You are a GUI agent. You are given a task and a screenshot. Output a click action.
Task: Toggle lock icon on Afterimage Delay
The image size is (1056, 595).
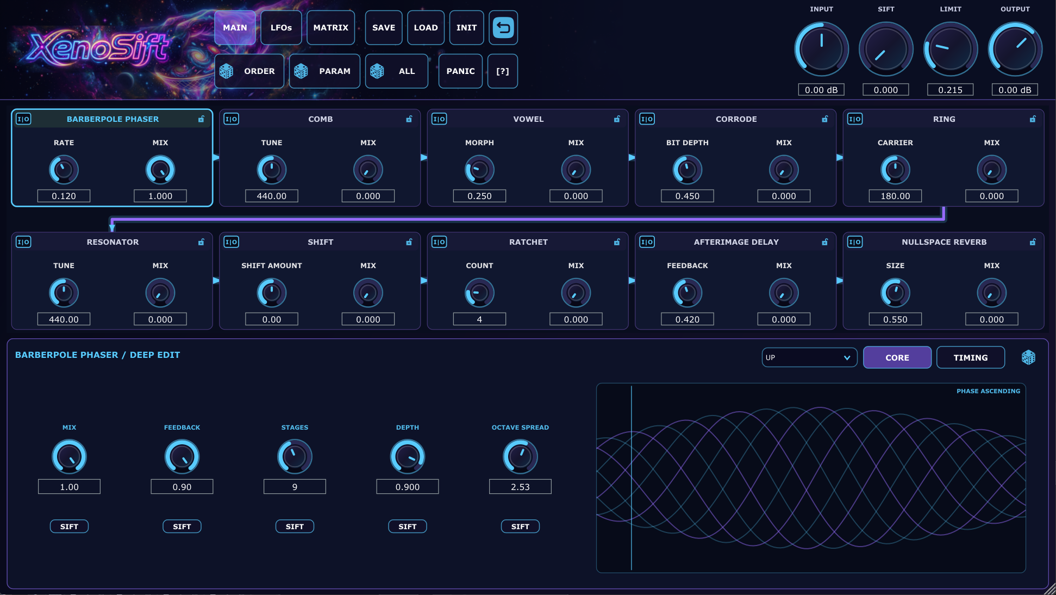tap(825, 242)
